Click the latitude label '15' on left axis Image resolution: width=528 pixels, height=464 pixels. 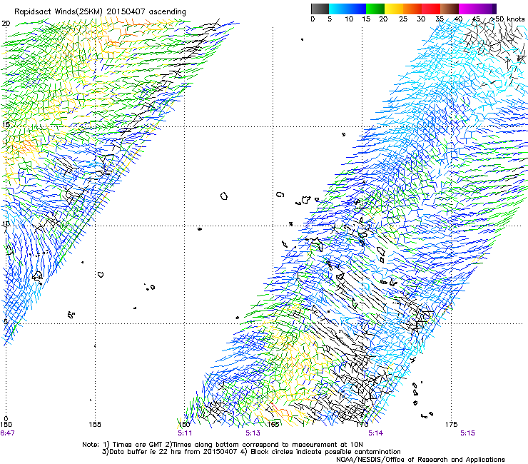pyautogui.click(x=6, y=124)
